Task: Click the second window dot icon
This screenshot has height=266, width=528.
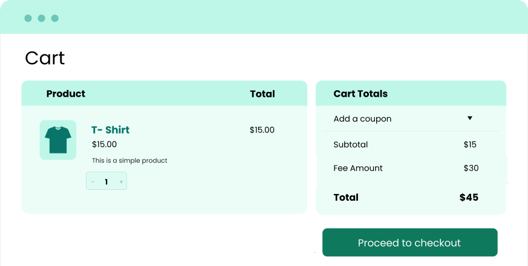Action: pyautogui.click(x=41, y=18)
